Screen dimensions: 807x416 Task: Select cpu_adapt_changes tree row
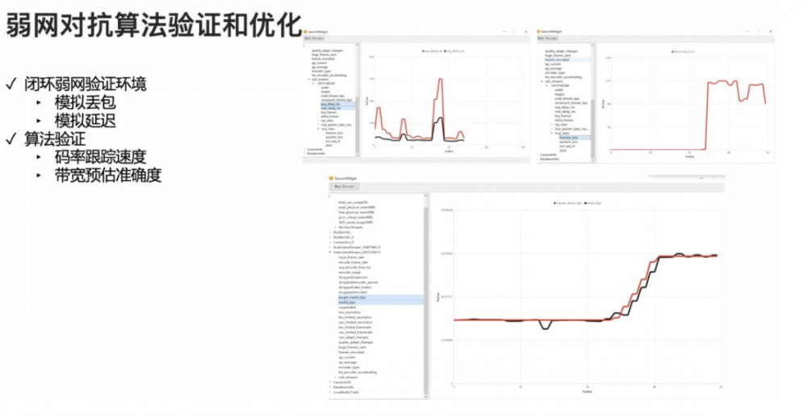point(353,337)
